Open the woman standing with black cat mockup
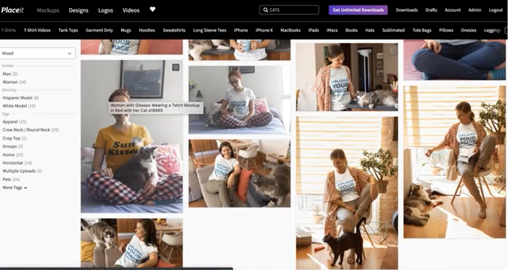Image resolution: width=514 pixels, height=270 pixels. [x=346, y=193]
